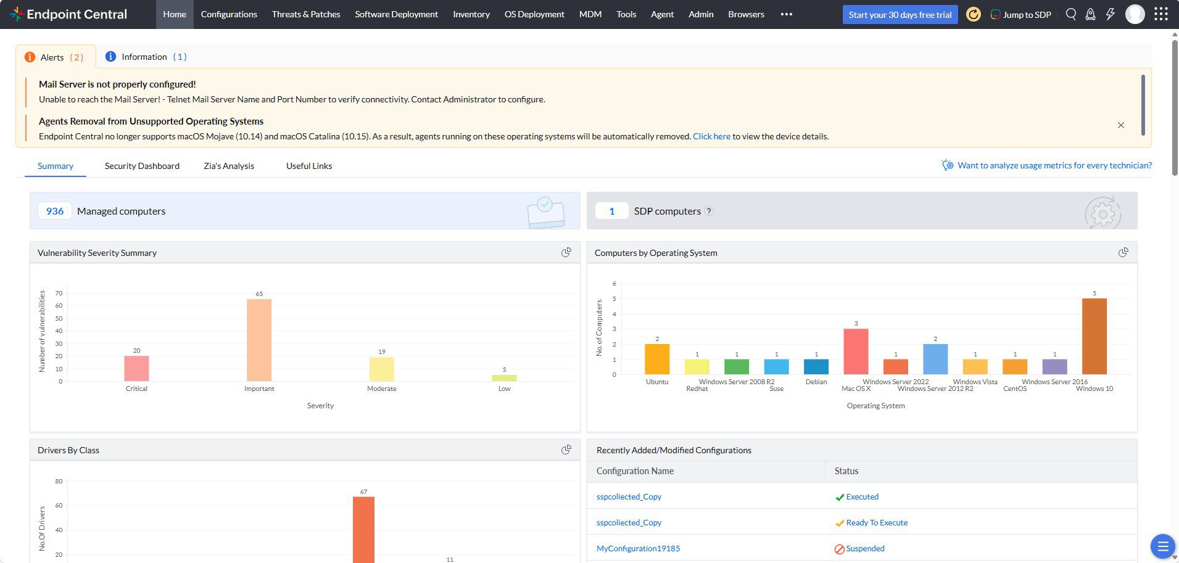Switch to the Information tab
This screenshot has height=563, width=1179.
pyautogui.click(x=146, y=57)
